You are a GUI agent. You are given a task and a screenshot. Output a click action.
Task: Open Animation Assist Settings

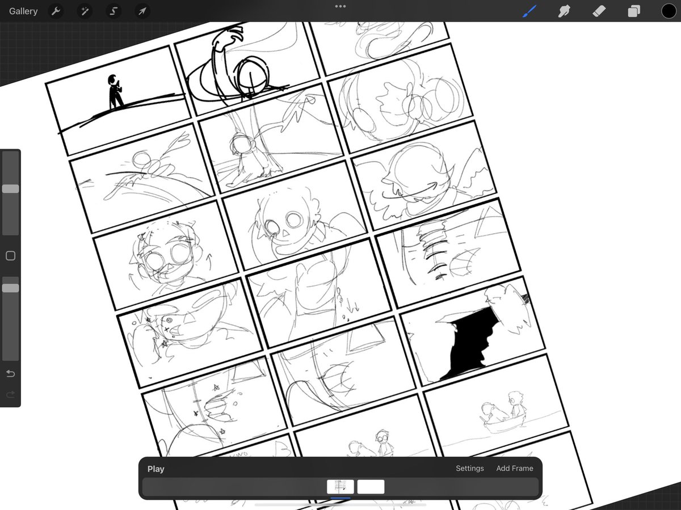pyautogui.click(x=469, y=468)
